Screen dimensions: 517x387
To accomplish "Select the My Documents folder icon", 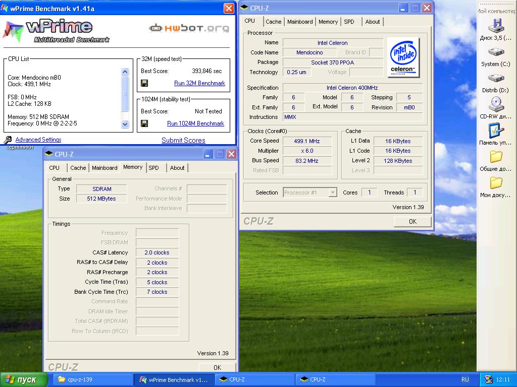I will point(495,182).
